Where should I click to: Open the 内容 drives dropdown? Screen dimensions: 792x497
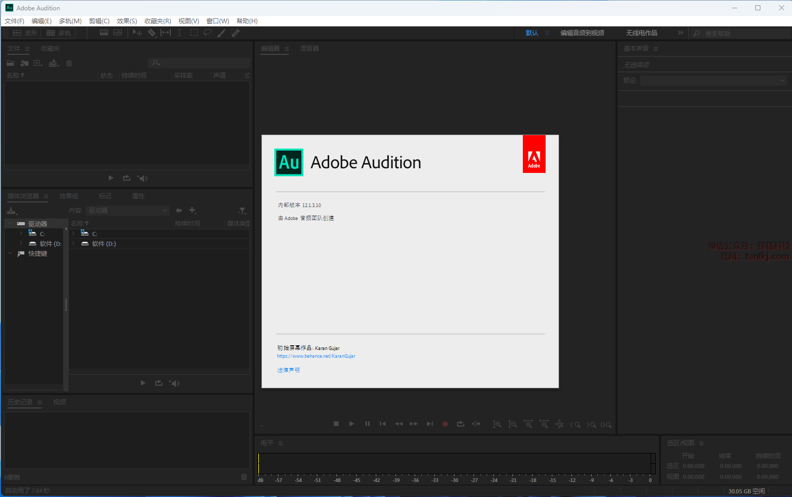pyautogui.click(x=127, y=211)
